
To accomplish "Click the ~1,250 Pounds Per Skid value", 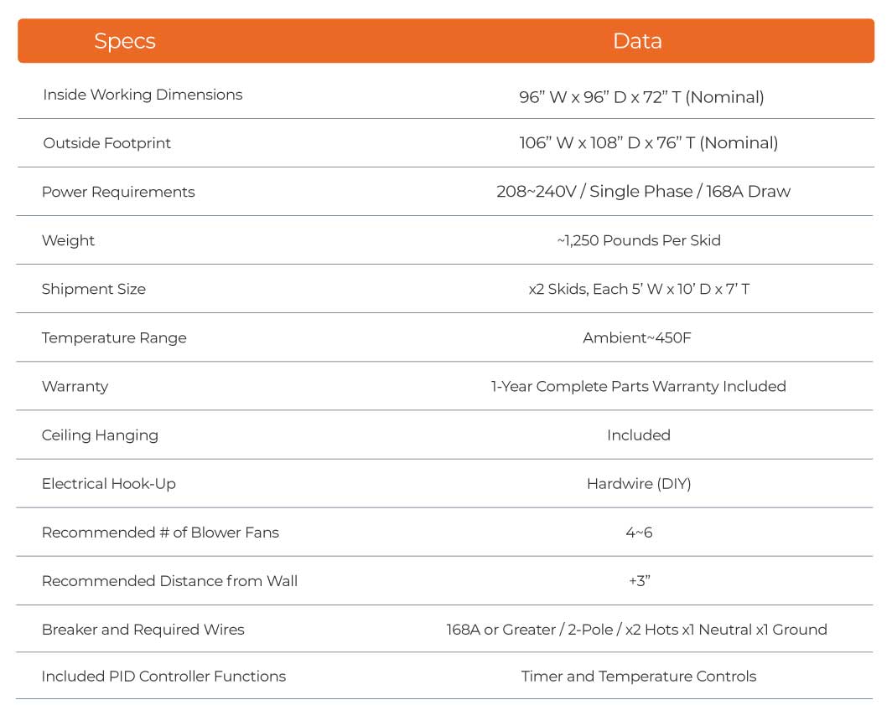I will click(639, 240).
